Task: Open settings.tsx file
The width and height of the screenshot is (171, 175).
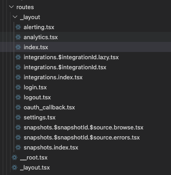Action: [x=40, y=118]
